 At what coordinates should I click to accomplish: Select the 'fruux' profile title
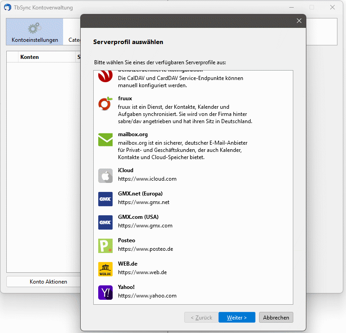(125, 98)
